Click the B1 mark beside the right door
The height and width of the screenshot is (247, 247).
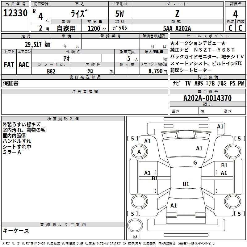224,166
